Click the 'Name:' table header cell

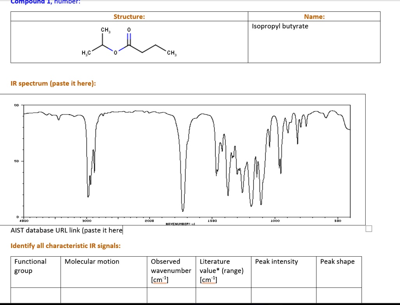[315, 16]
